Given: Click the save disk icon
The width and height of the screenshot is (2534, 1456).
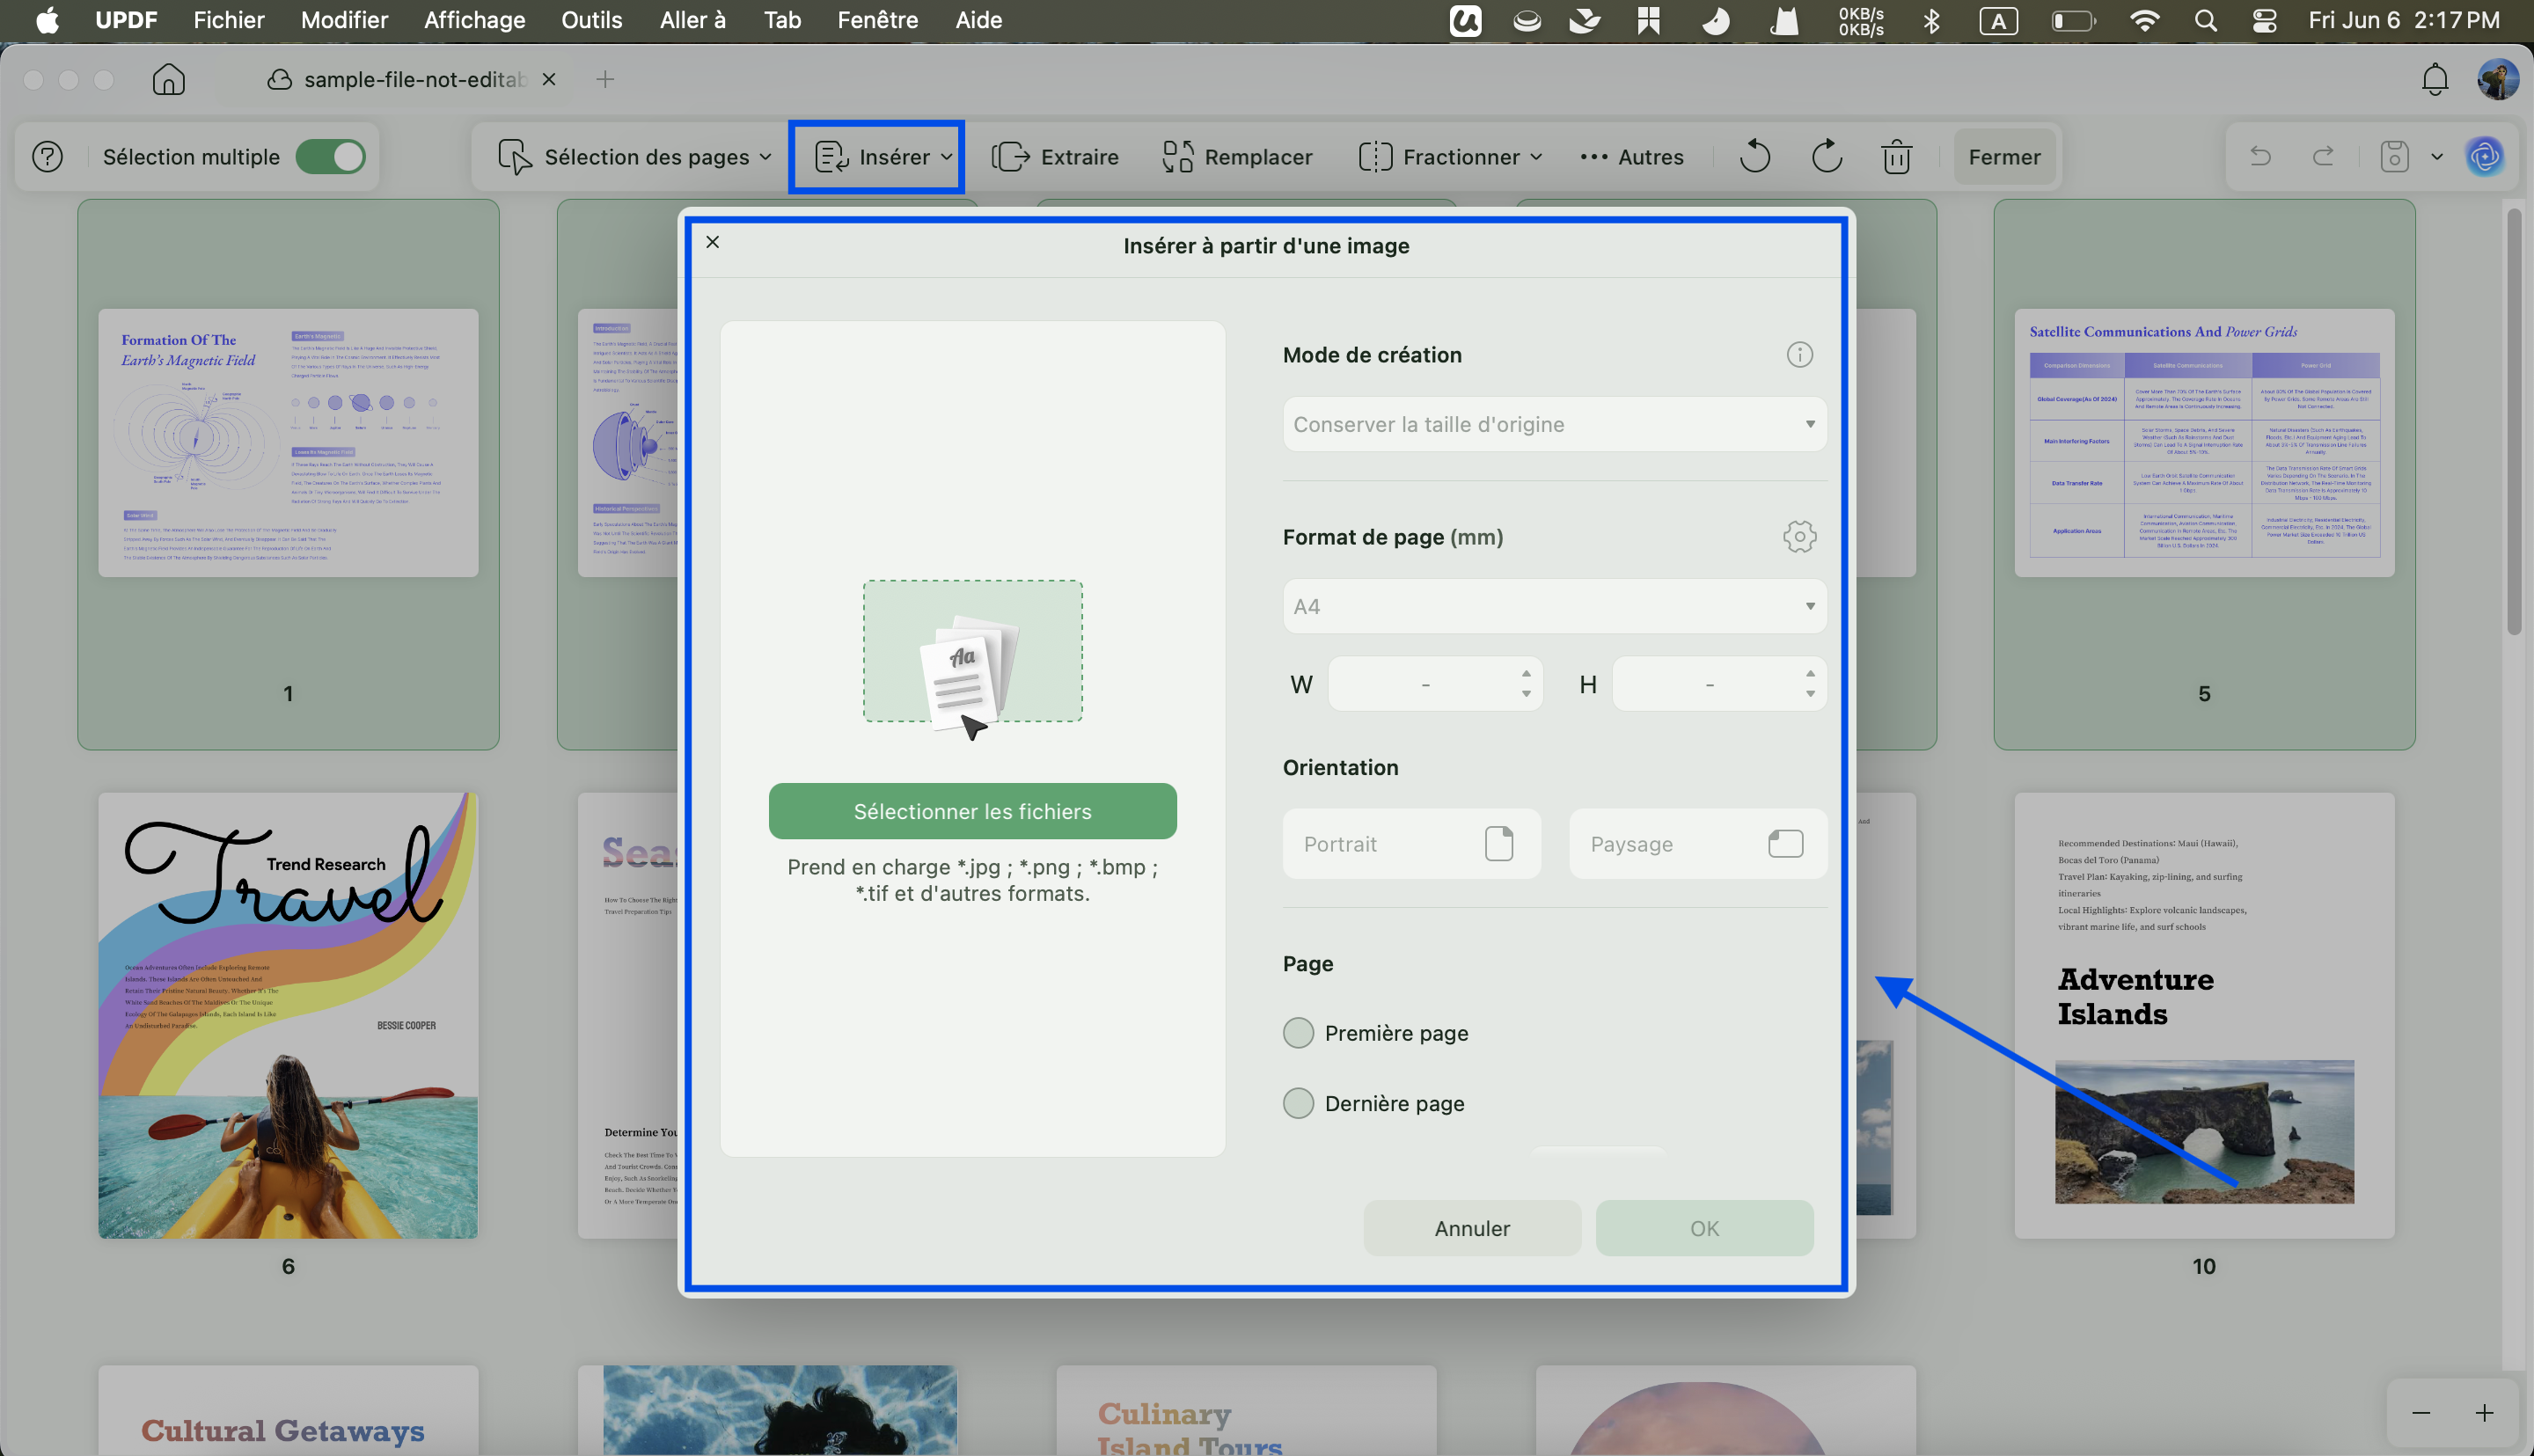Looking at the screenshot, I should (2395, 156).
